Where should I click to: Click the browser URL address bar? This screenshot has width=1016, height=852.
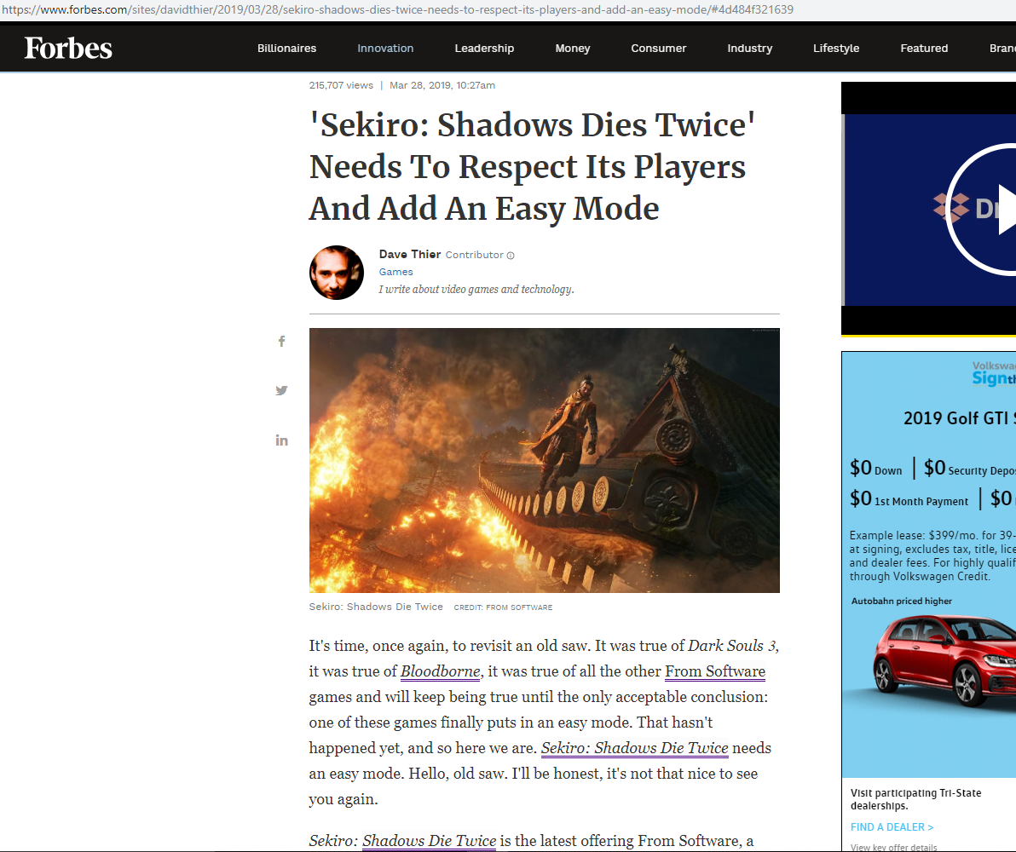point(508,9)
